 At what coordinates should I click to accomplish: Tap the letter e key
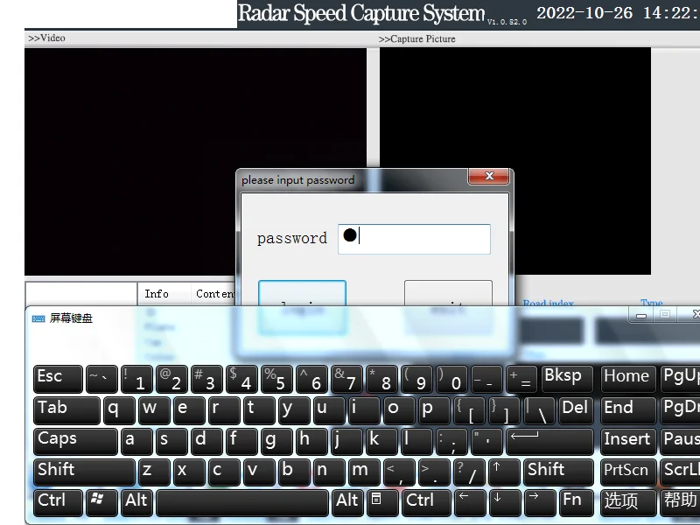tap(189, 409)
